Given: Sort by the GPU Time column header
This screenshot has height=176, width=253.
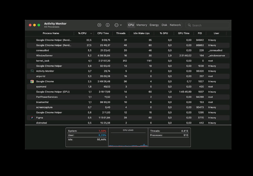Looking at the screenshot, I should coord(184,33).
